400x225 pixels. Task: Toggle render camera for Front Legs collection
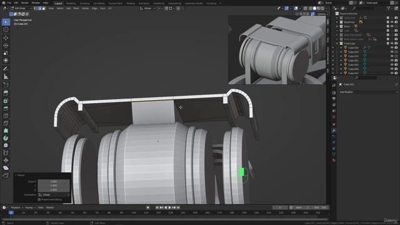click(x=396, y=43)
